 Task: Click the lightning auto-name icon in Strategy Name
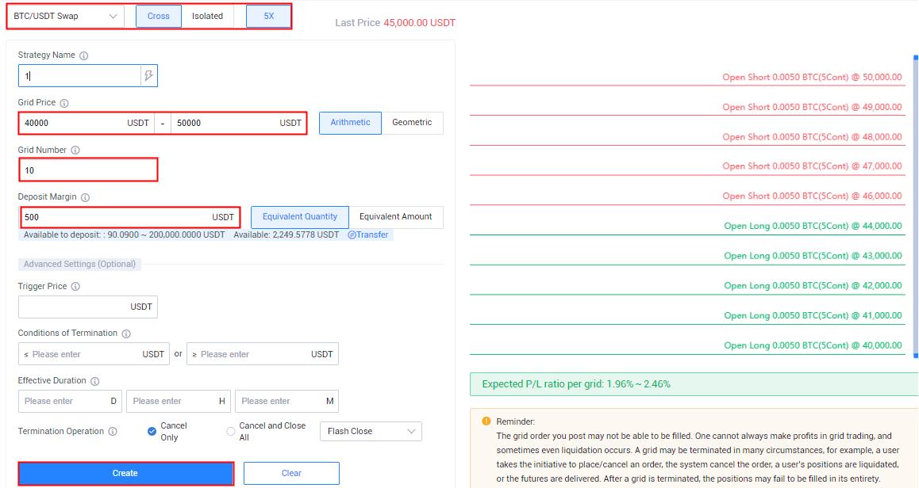click(x=149, y=75)
